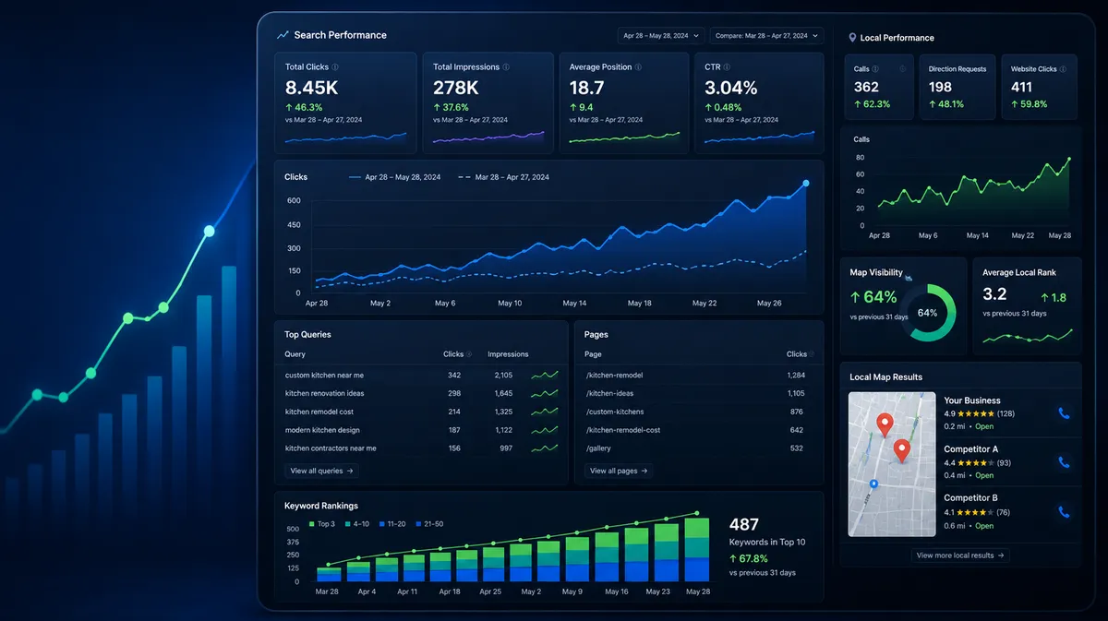Open the Average Position 18.7 card
Viewport: 1108px width, 621px height.
tap(624, 102)
